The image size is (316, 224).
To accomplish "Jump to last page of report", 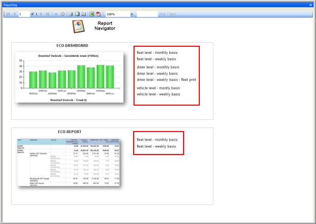I will pyautogui.click(x=48, y=14).
